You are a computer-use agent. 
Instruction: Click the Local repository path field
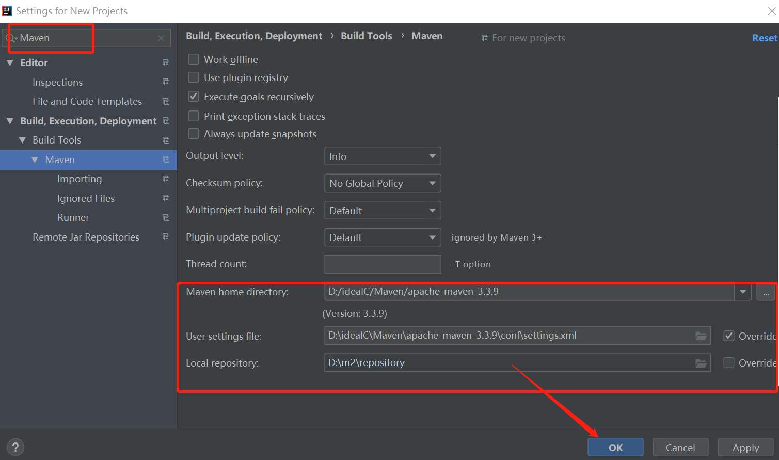517,363
